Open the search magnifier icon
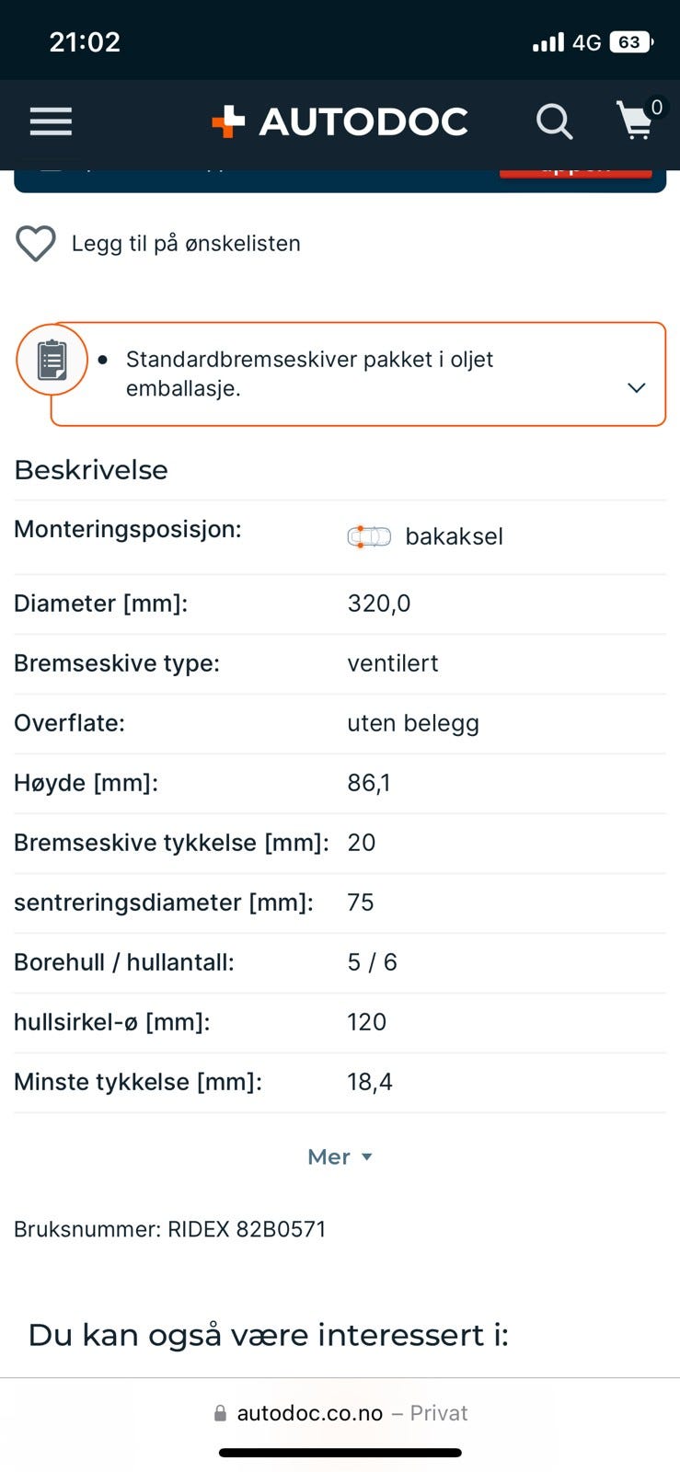This screenshot has height=1472, width=680. click(554, 121)
